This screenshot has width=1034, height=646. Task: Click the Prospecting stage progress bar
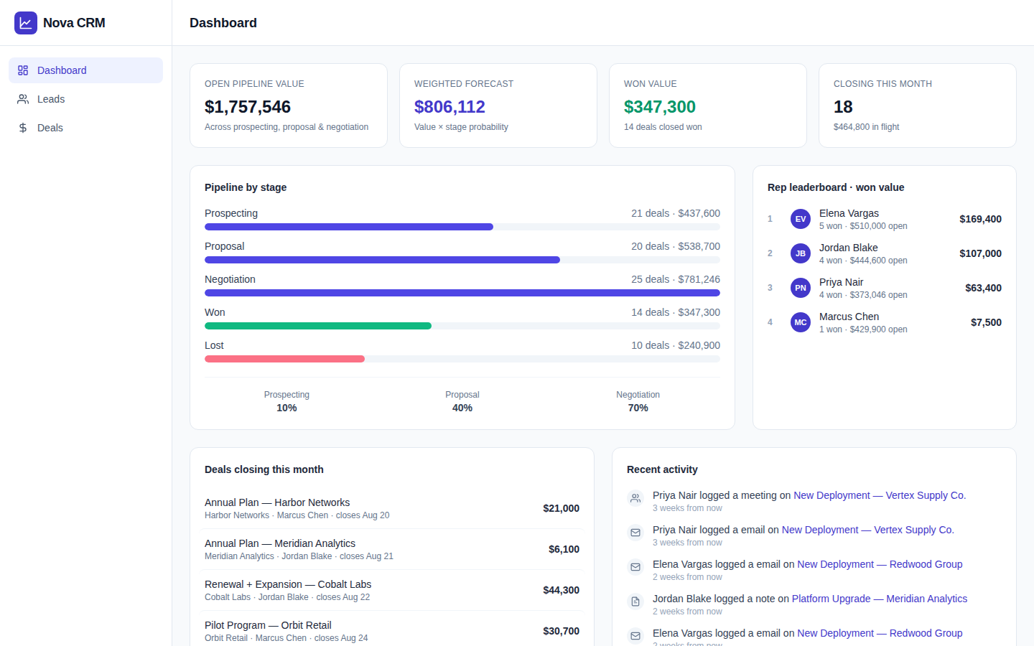tap(462, 227)
